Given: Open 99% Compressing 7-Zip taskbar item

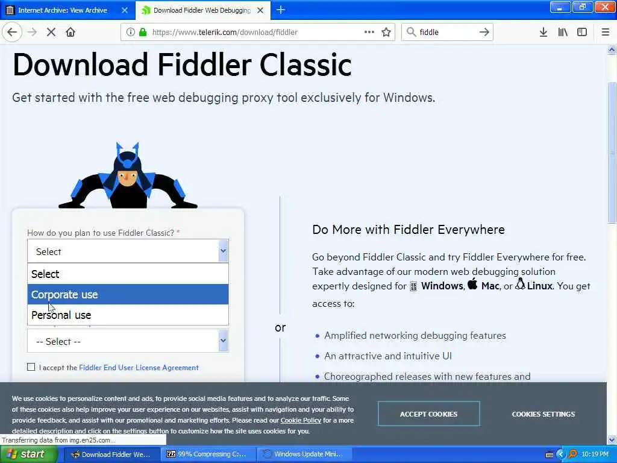Looking at the screenshot, I should tap(208, 454).
